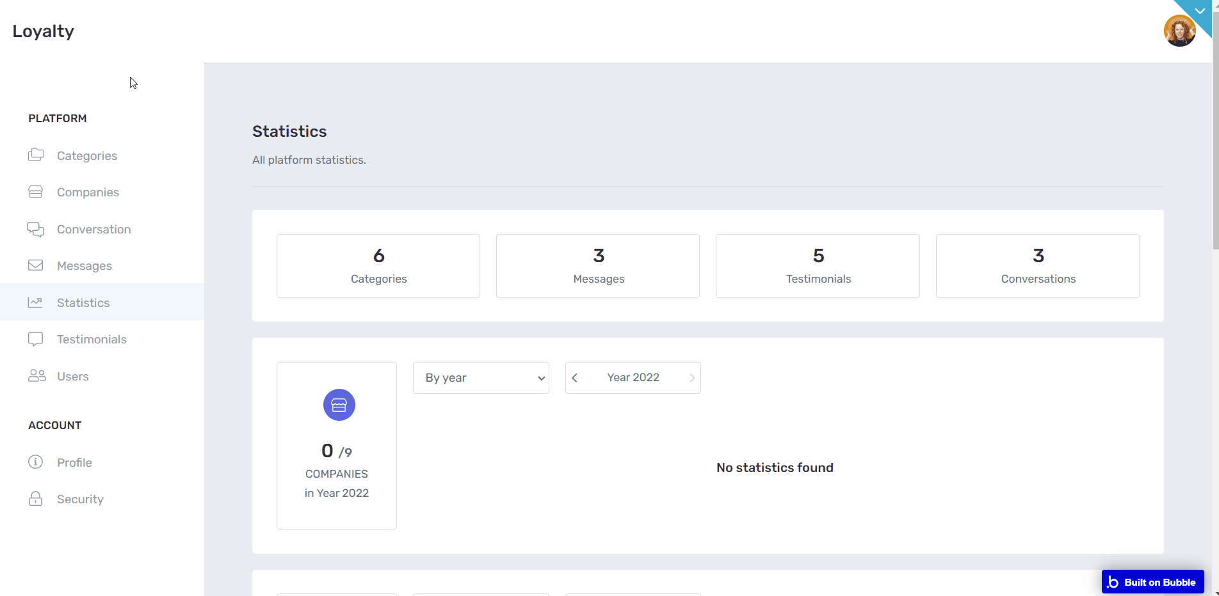
Task: Open the user avatar menu
Action: 1179,31
